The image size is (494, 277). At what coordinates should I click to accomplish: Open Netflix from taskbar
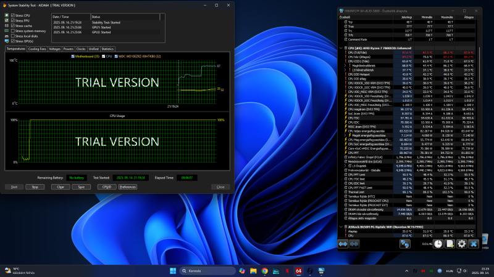click(x=287, y=271)
